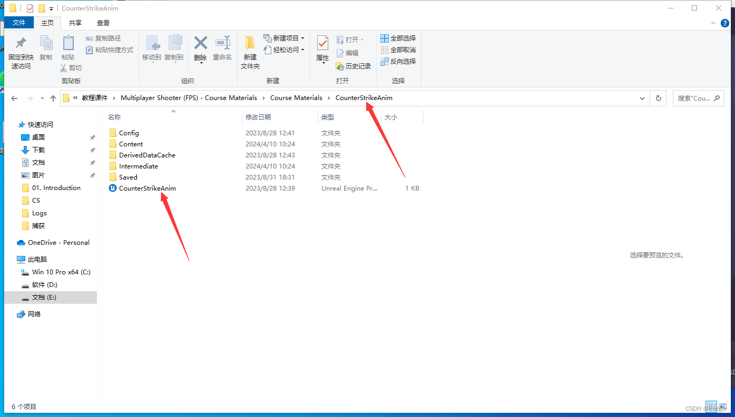
Task: Click the Up one level arrow
Action: (53, 98)
